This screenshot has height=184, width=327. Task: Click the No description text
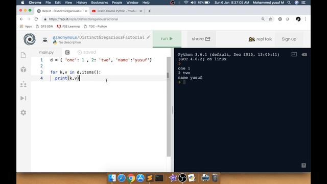[x=69, y=42]
